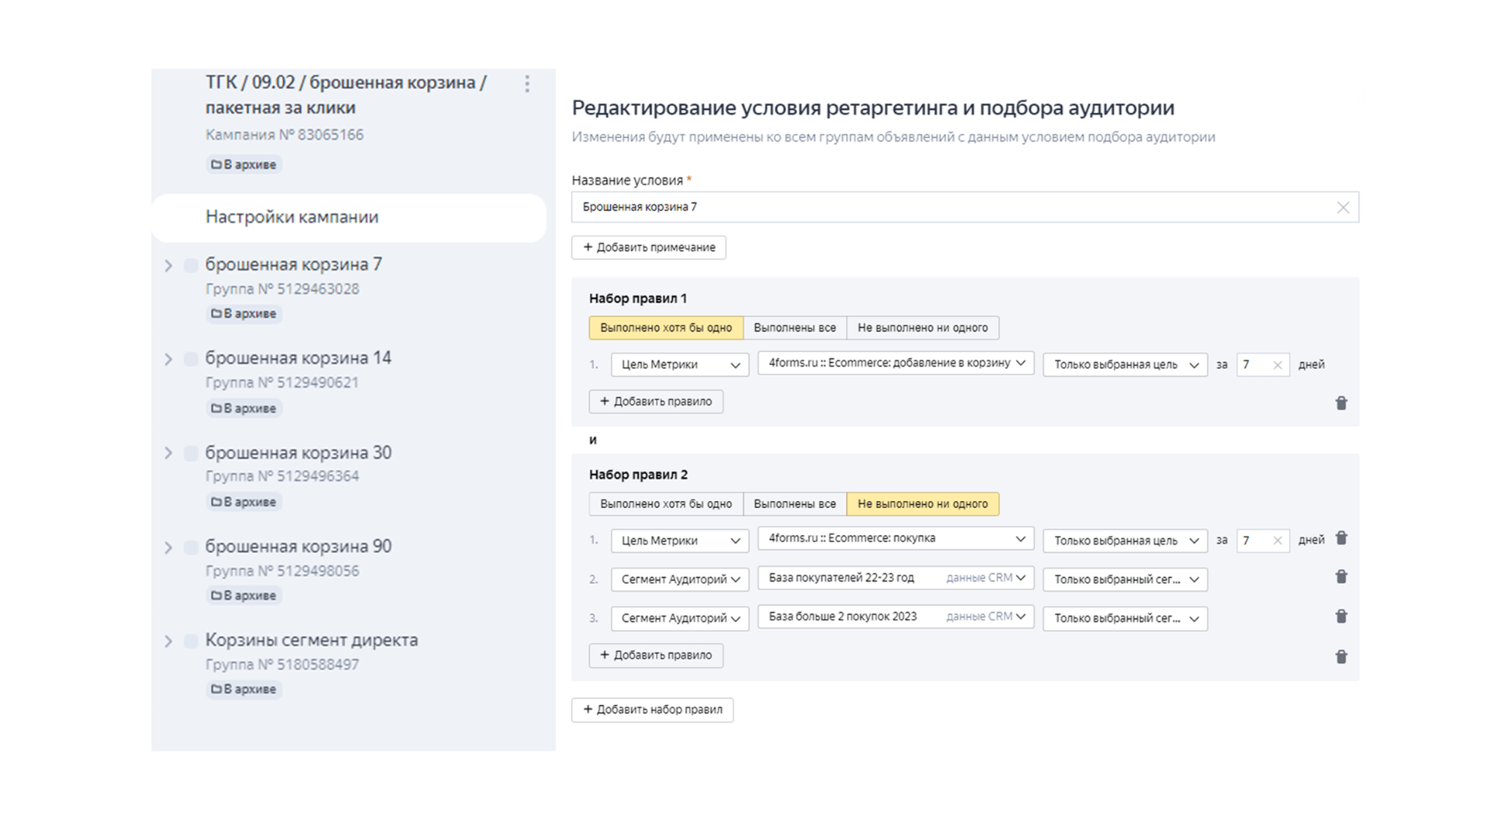Open the campaign three-dot options menu
The image size is (1485, 835).
[527, 83]
